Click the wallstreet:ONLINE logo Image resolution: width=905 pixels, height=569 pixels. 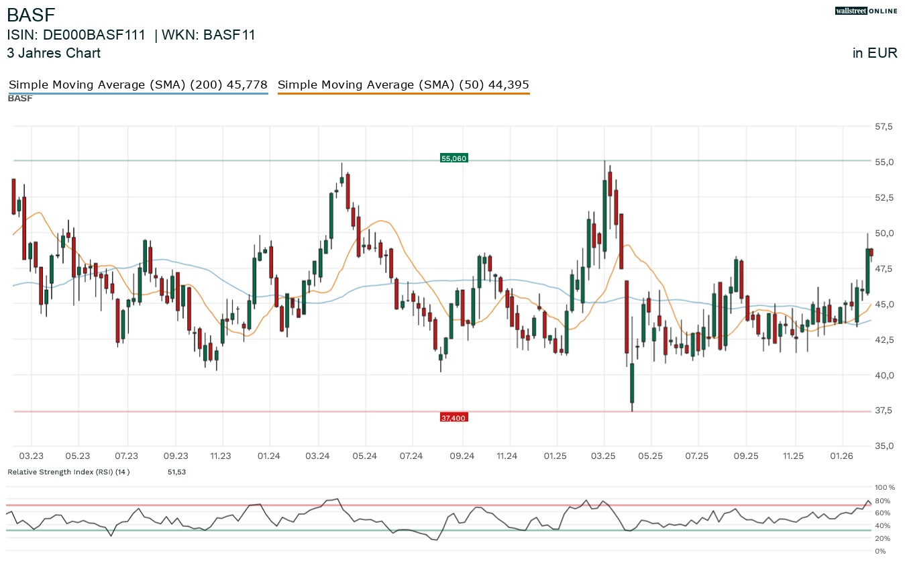point(866,11)
